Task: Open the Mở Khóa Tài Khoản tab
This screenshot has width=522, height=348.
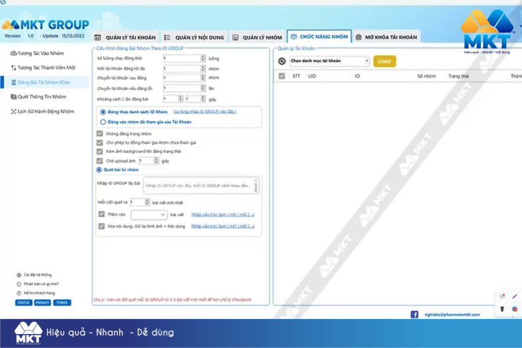Action: [386, 38]
